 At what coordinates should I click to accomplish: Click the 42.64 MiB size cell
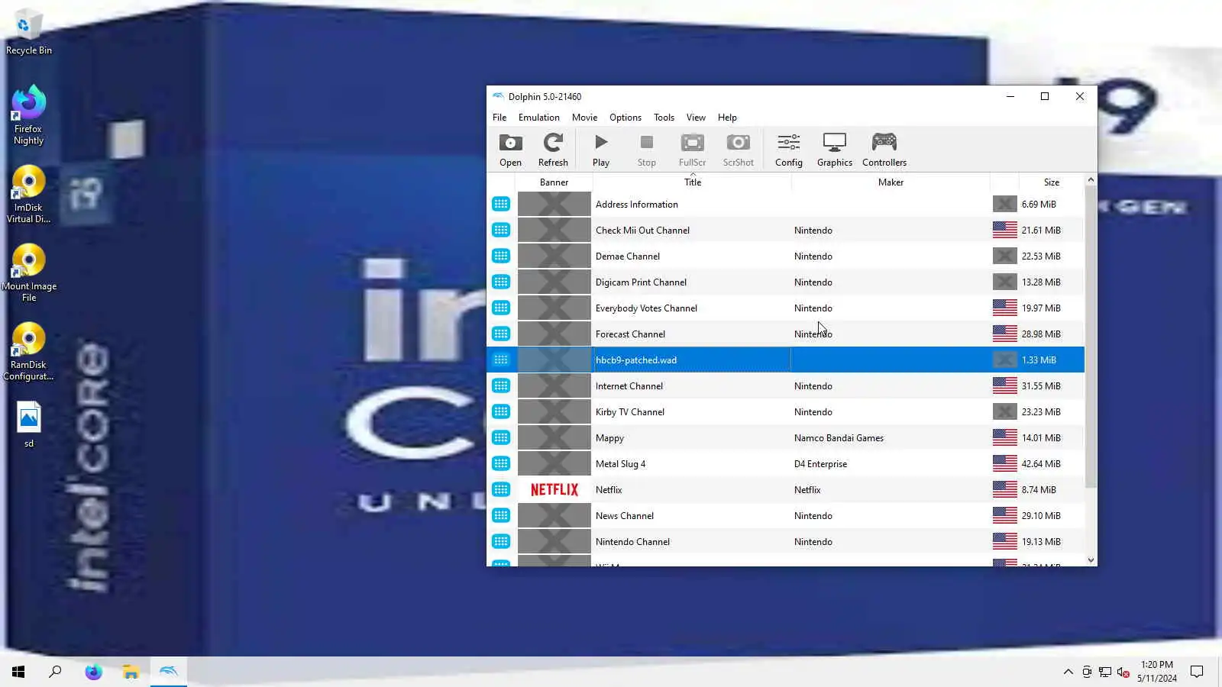coord(1041,464)
